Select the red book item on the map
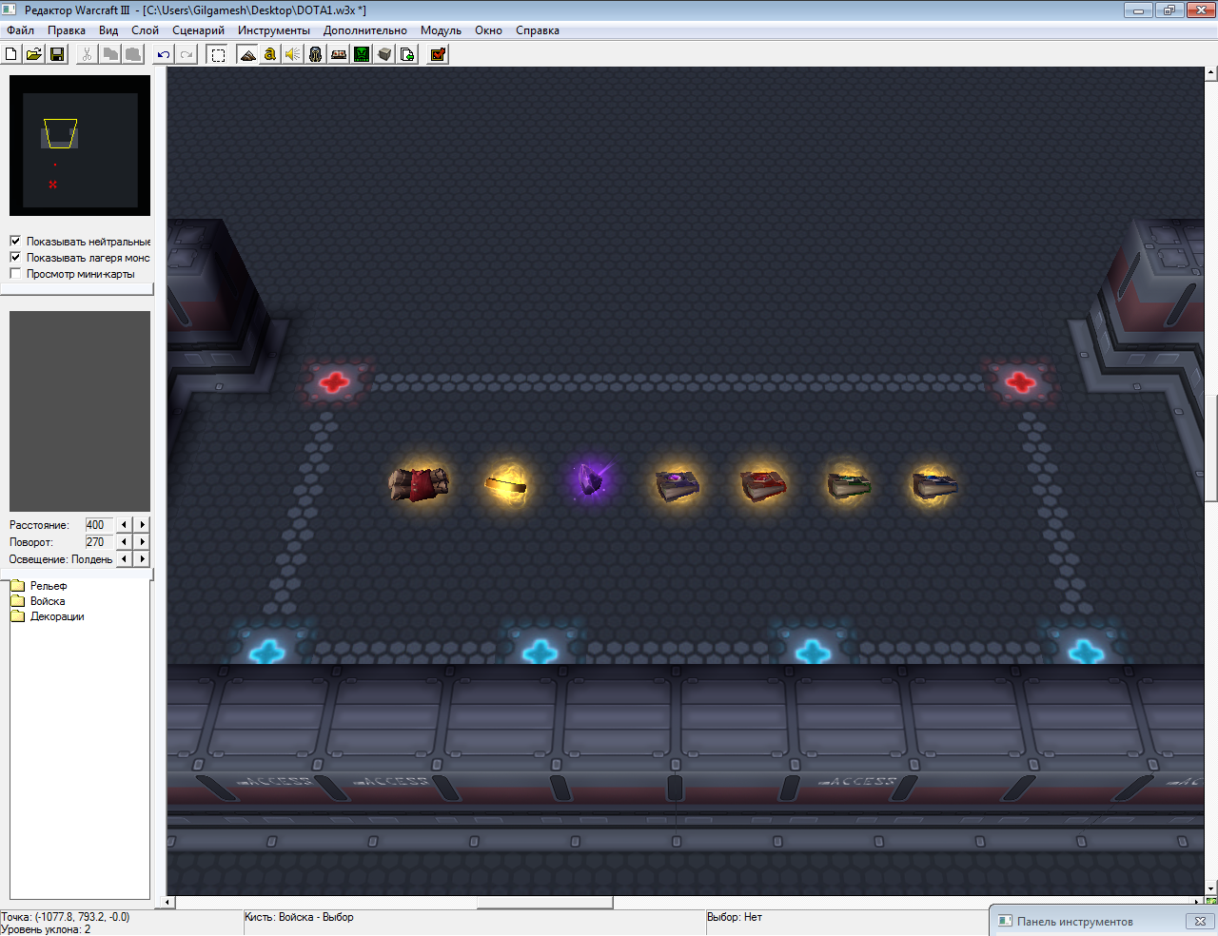1218x936 pixels. pyautogui.click(x=763, y=485)
